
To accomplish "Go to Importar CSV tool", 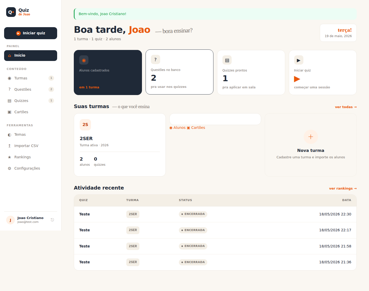I will coord(30,146).
